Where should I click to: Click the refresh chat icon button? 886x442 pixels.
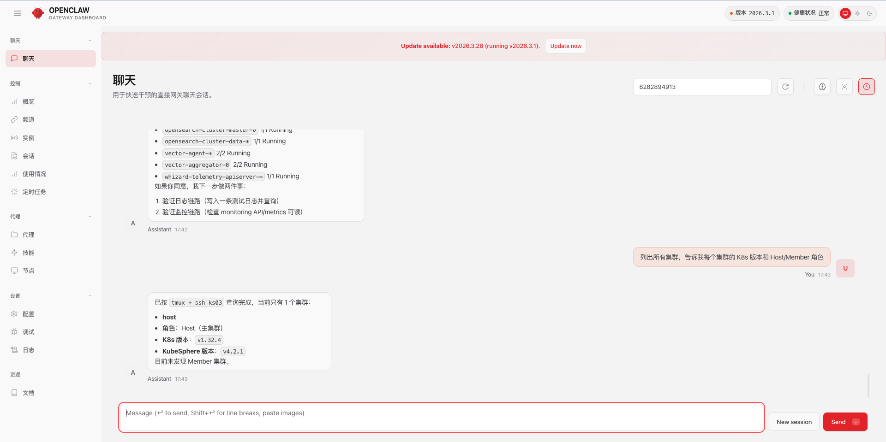pyautogui.click(x=785, y=87)
